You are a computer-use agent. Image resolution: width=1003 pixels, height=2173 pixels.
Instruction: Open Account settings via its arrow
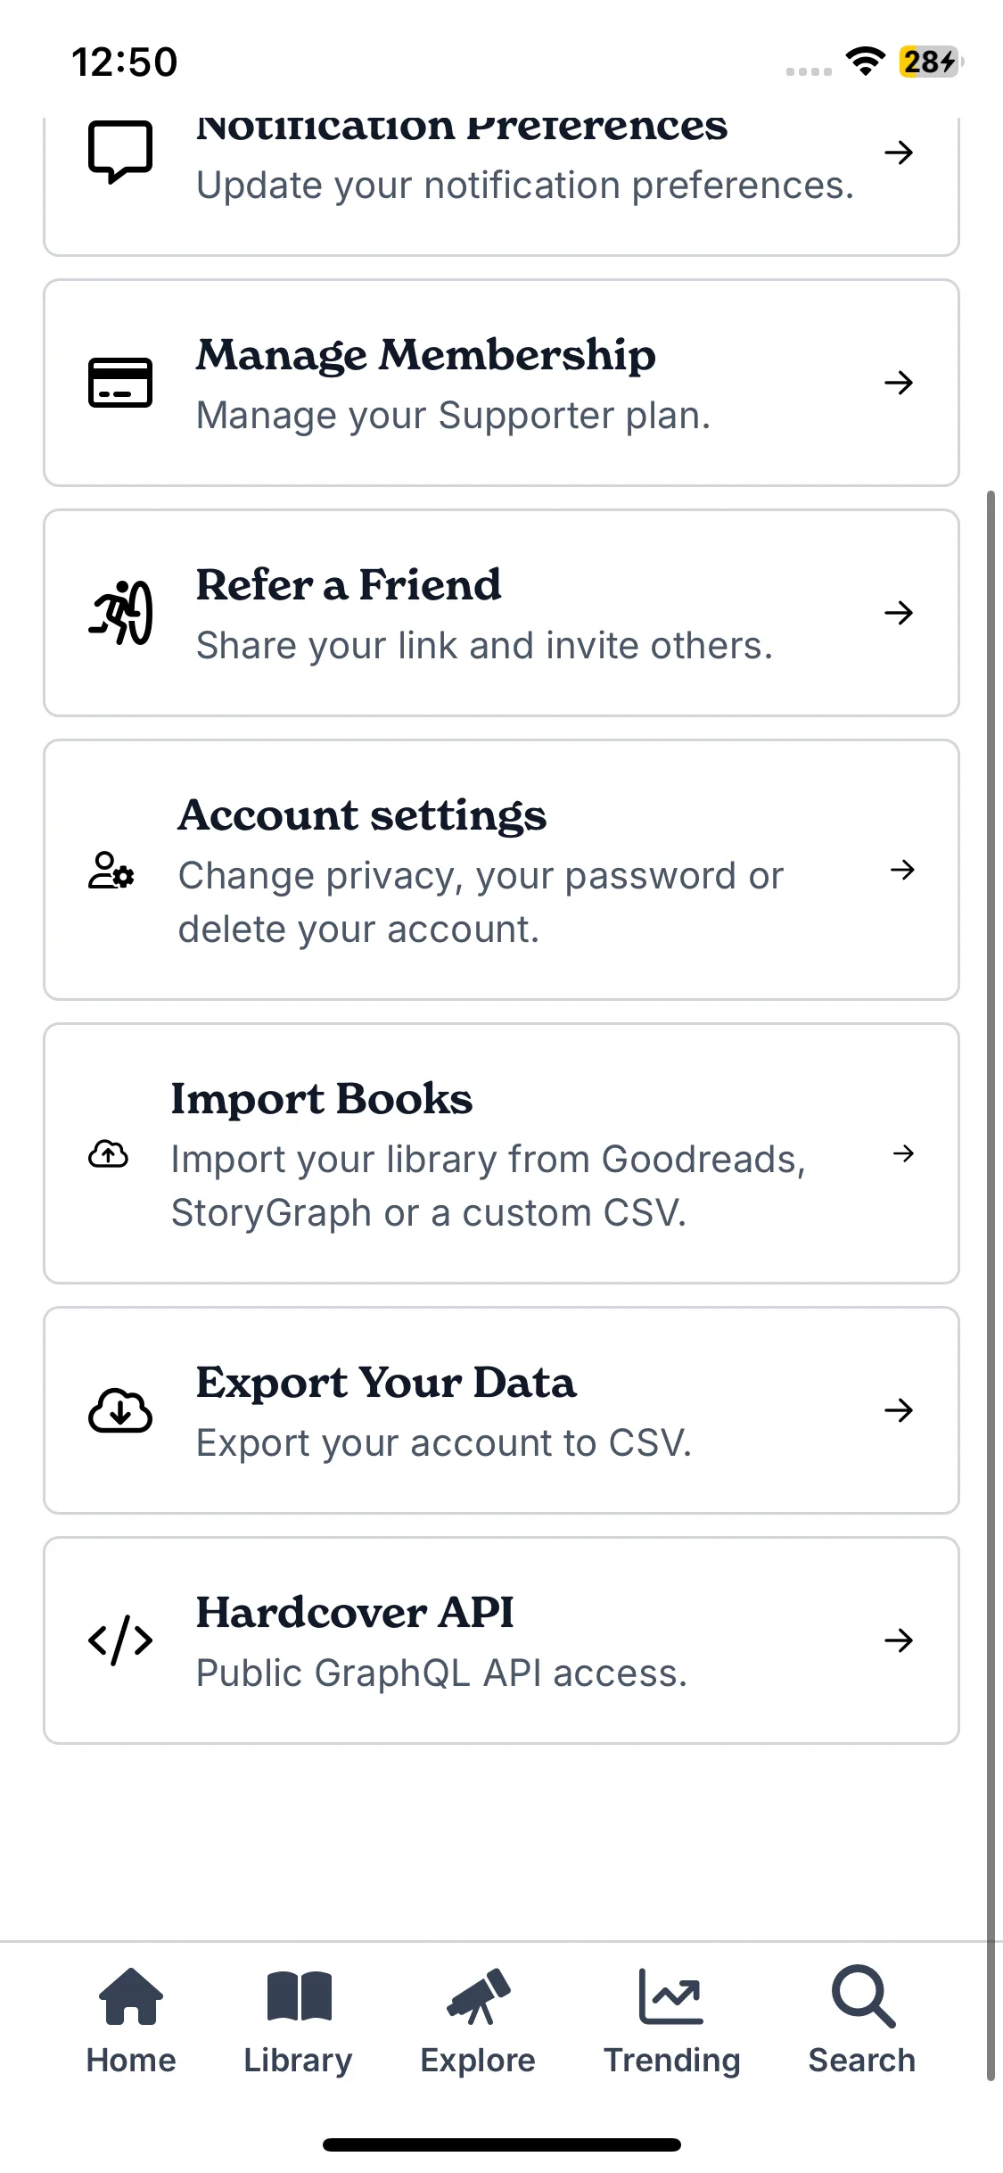pos(902,870)
